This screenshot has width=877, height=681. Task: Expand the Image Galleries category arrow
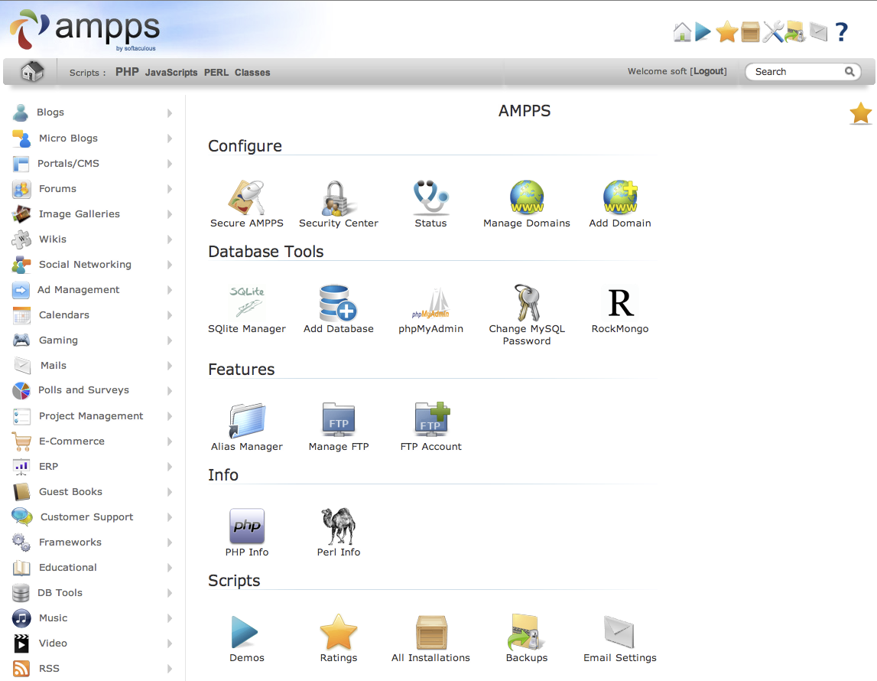click(170, 214)
